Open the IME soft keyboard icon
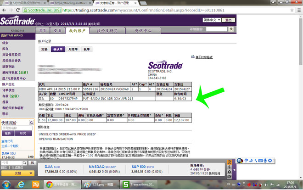This screenshot has width=303, height=190. coord(260,161)
